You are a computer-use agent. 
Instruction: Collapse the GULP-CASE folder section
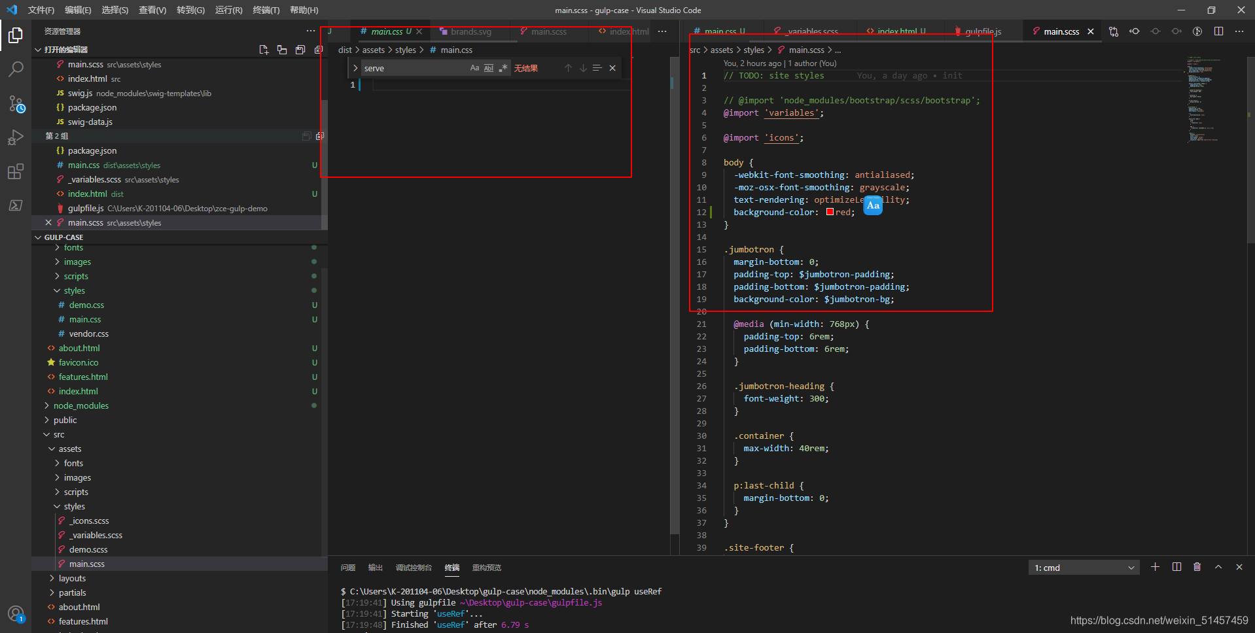38,237
